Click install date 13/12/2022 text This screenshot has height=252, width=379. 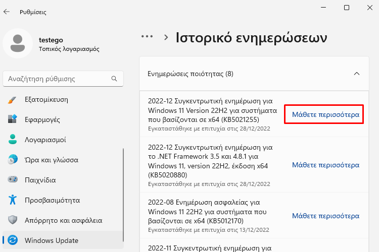pos(254,230)
